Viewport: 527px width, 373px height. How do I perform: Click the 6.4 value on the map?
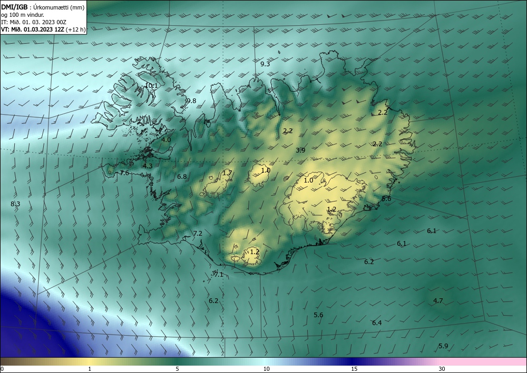pyautogui.click(x=377, y=323)
